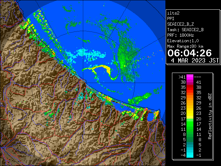Select the "Task: SEAICE2_B" line
This screenshot has height=166, width=221.
(185, 30)
